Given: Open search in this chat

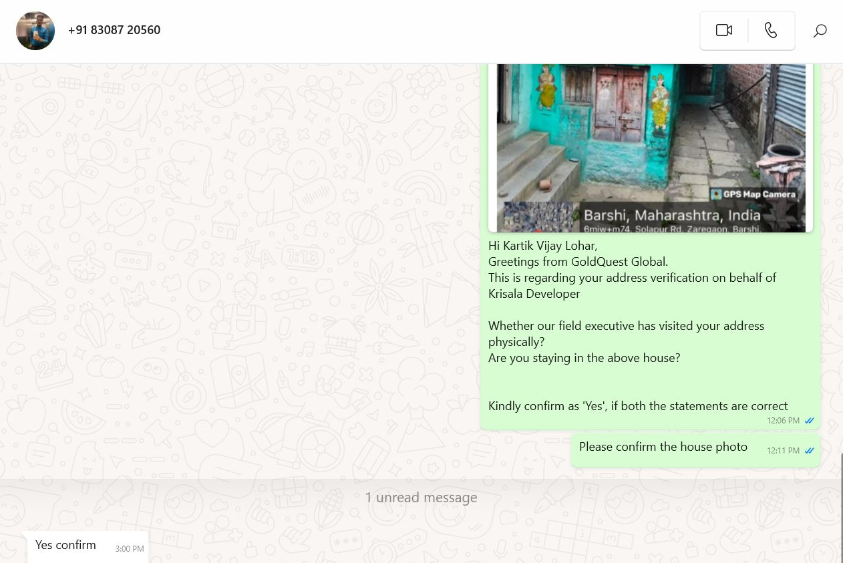Looking at the screenshot, I should tap(820, 31).
